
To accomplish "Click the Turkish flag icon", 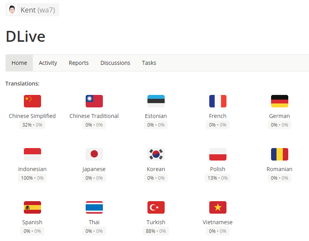I will click(x=156, y=207).
